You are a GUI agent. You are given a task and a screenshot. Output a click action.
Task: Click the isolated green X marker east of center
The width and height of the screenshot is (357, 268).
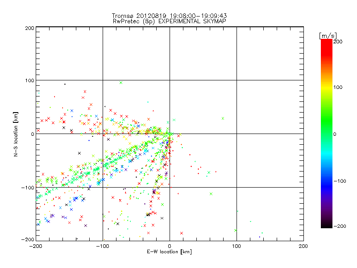223,118
